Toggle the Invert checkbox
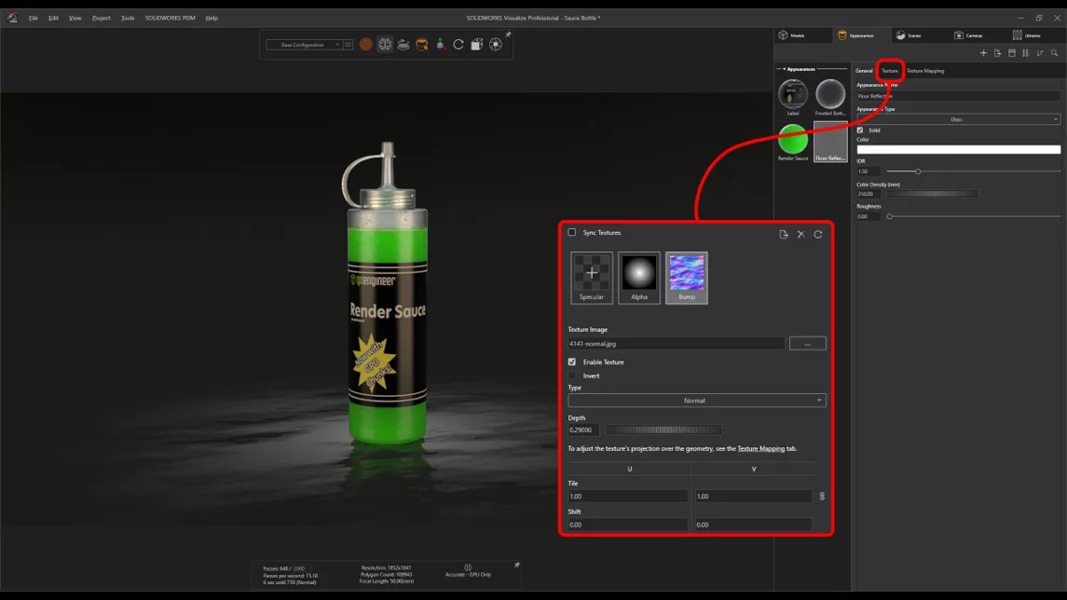Viewport: 1067px width, 600px height. [571, 375]
